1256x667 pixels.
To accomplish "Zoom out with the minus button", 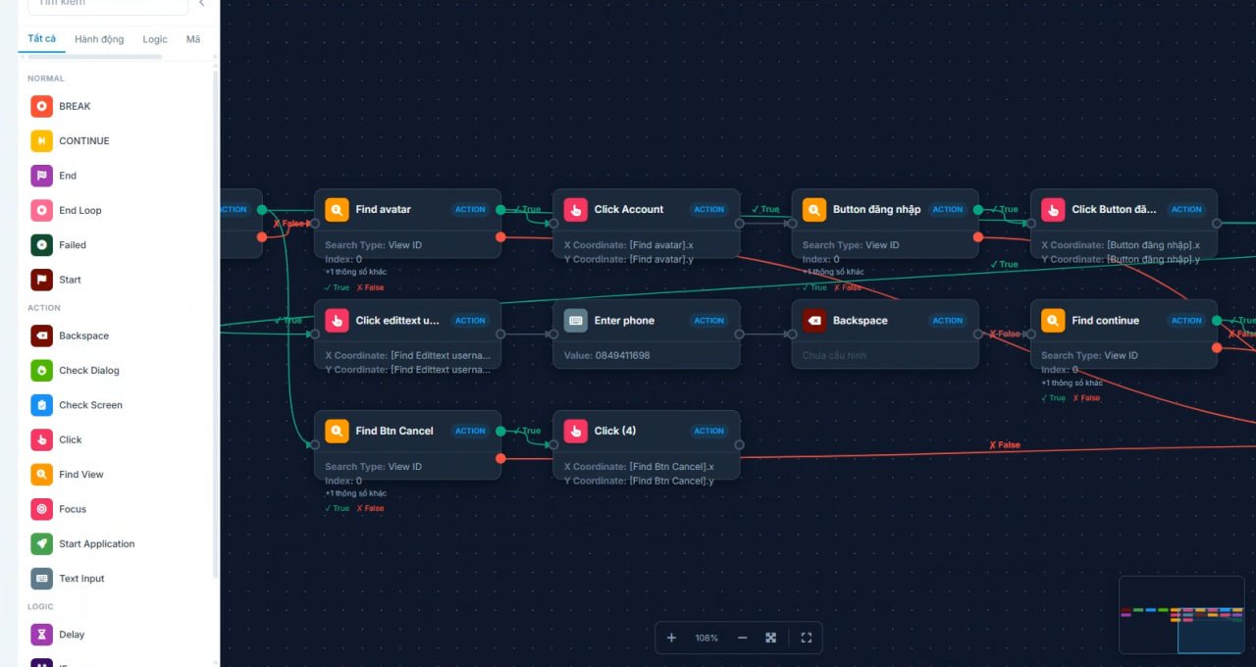I will coord(742,638).
